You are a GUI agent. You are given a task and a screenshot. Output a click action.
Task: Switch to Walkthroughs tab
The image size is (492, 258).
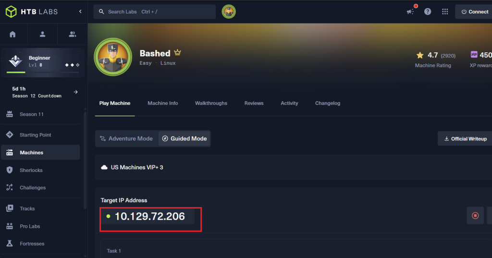211,103
